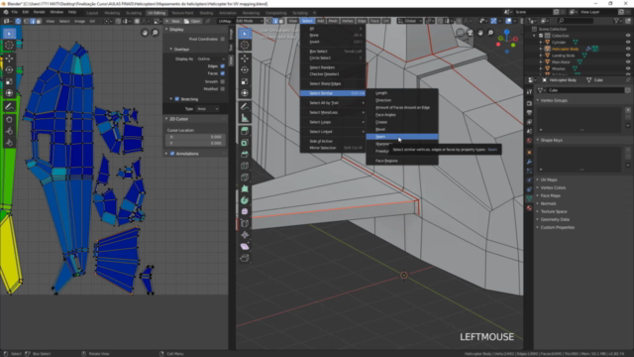The height and width of the screenshot is (357, 634).
Task: Choose Seam in Select Similar submenu
Action: (x=402, y=137)
